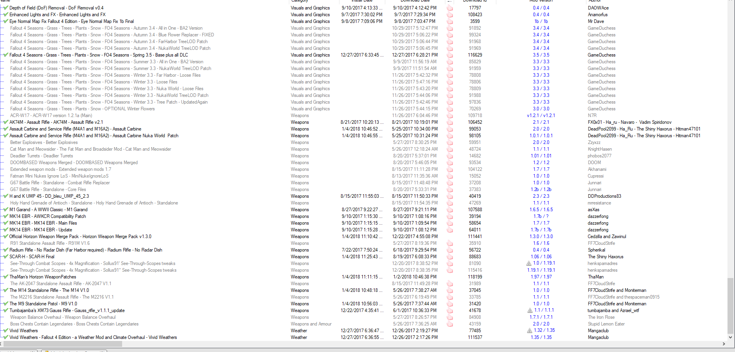Screen dimensions: 735x352
Task: Click the green checkmark on the MK14 EBR AWKCR Compatibility Patch row
Action: pyautogui.click(x=6, y=216)
